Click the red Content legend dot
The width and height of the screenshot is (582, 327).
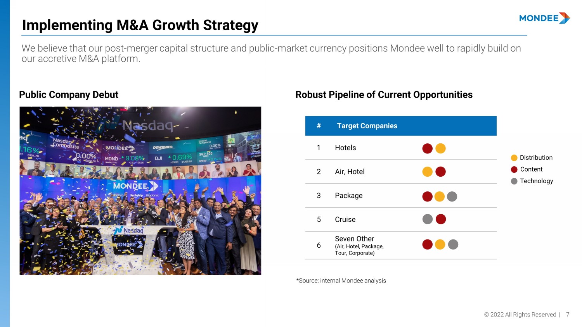point(514,169)
